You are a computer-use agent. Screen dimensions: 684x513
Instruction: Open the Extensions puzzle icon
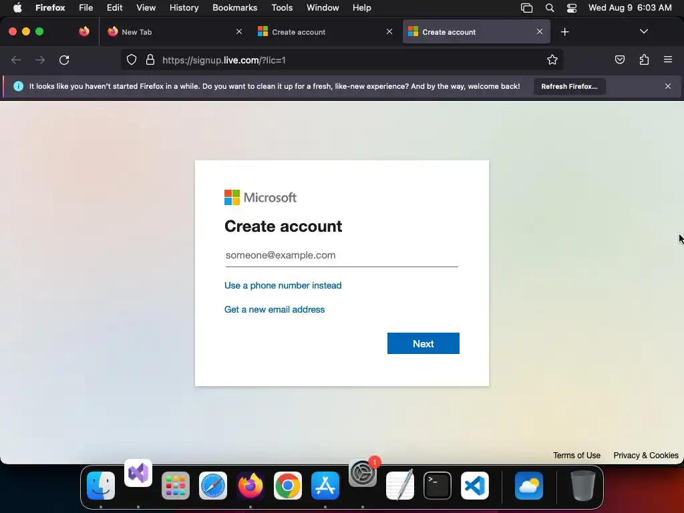[x=644, y=59]
